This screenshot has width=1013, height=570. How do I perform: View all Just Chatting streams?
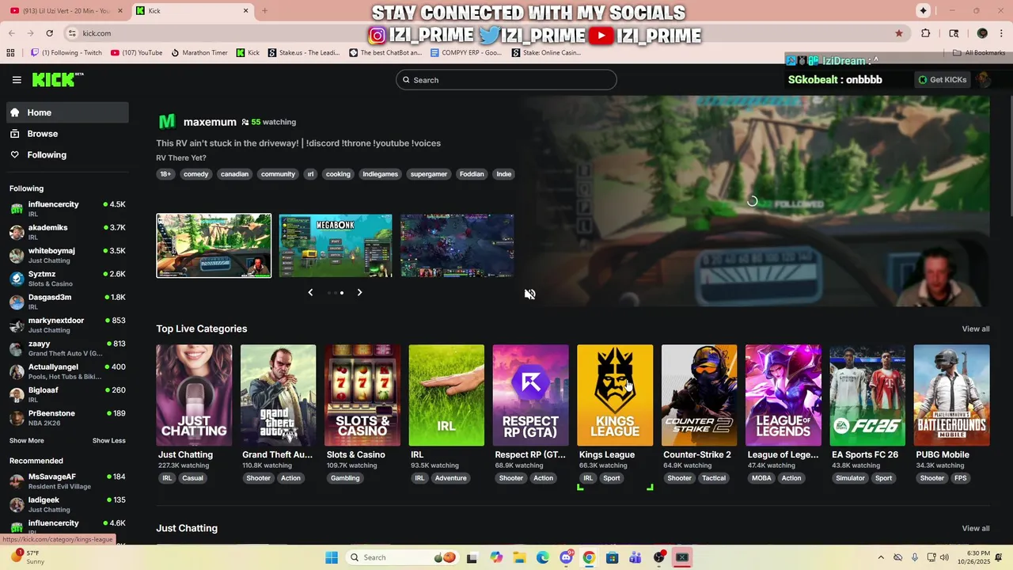point(975,528)
